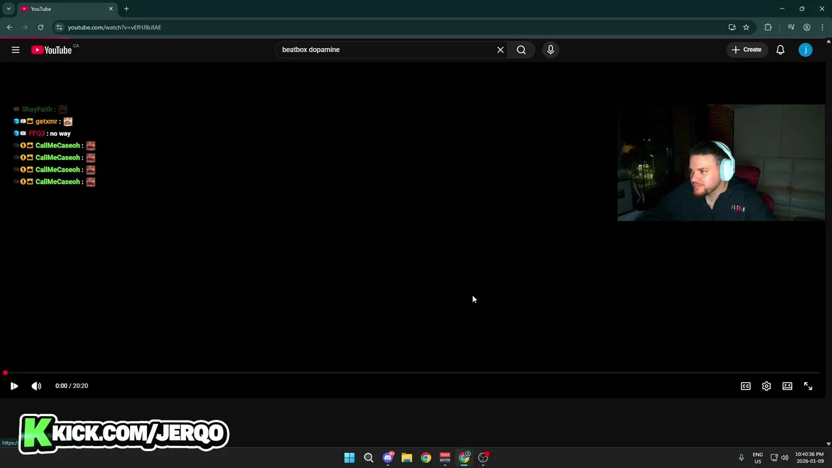The width and height of the screenshot is (832, 468).
Task: Open Chrome profile icon
Action: pos(807,27)
